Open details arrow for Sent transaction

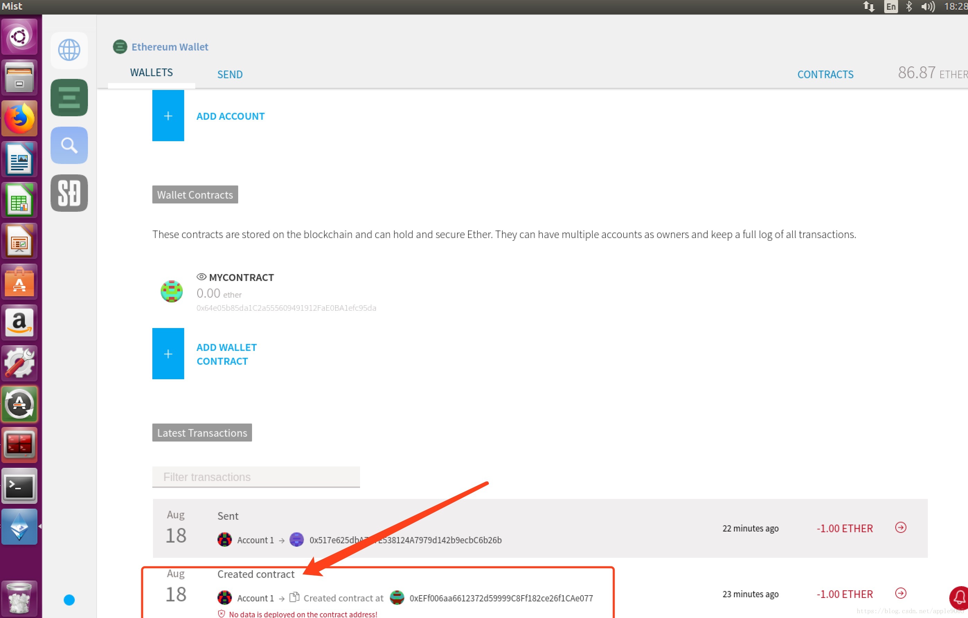pyautogui.click(x=900, y=528)
